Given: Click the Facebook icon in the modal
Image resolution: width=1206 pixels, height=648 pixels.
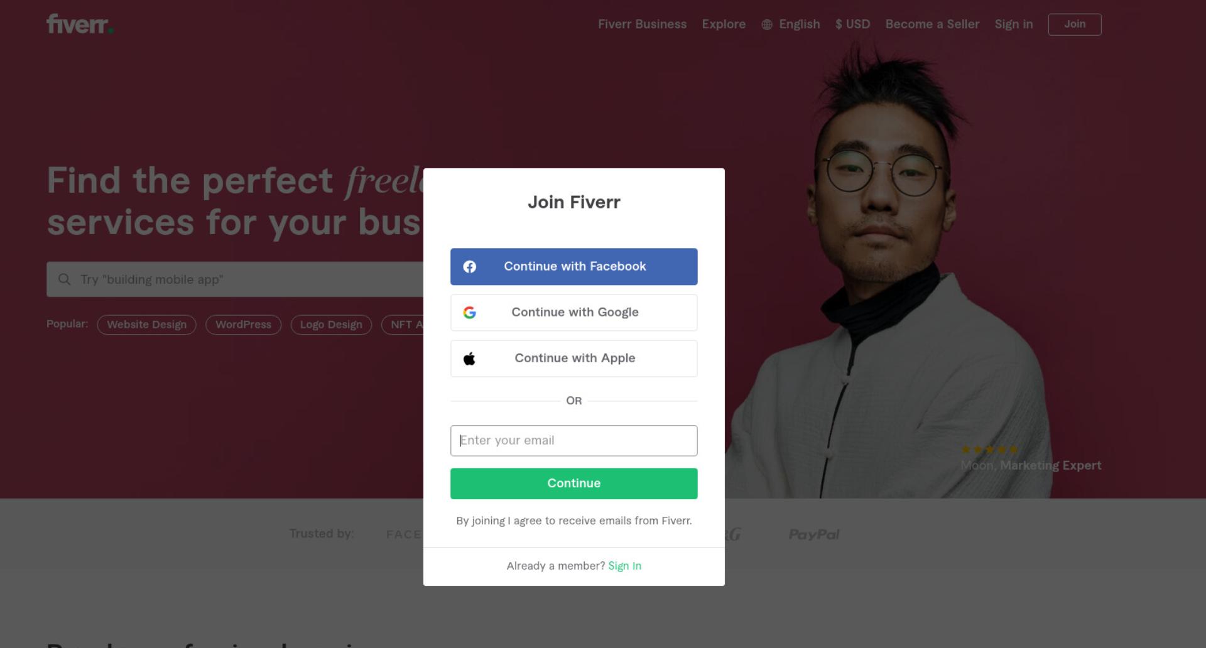Looking at the screenshot, I should click(469, 267).
